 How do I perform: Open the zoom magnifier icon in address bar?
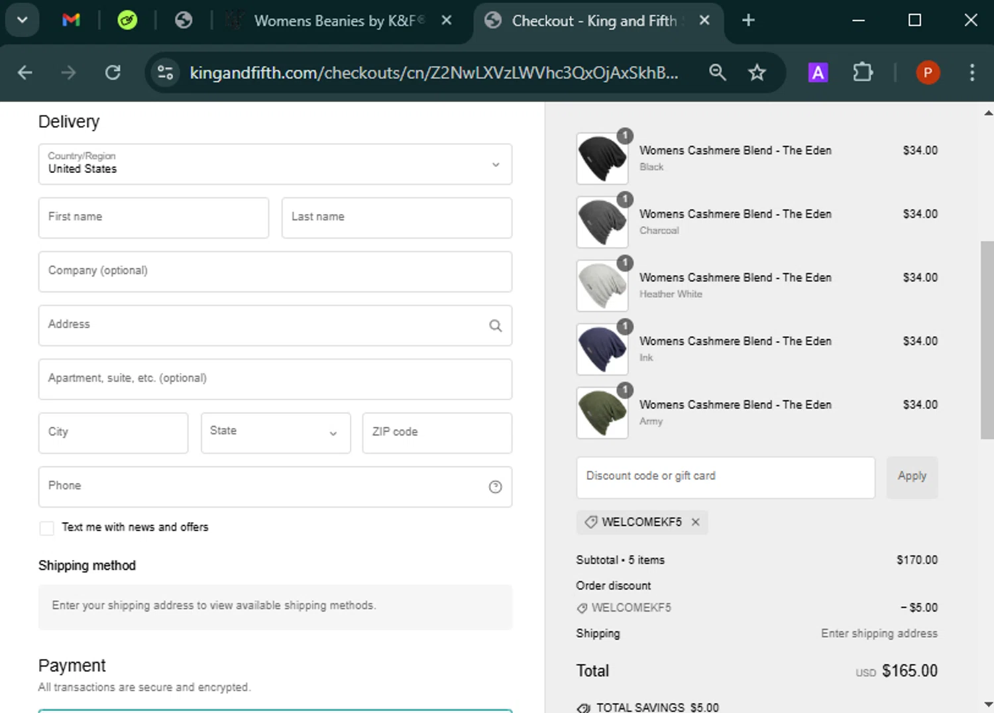click(718, 72)
